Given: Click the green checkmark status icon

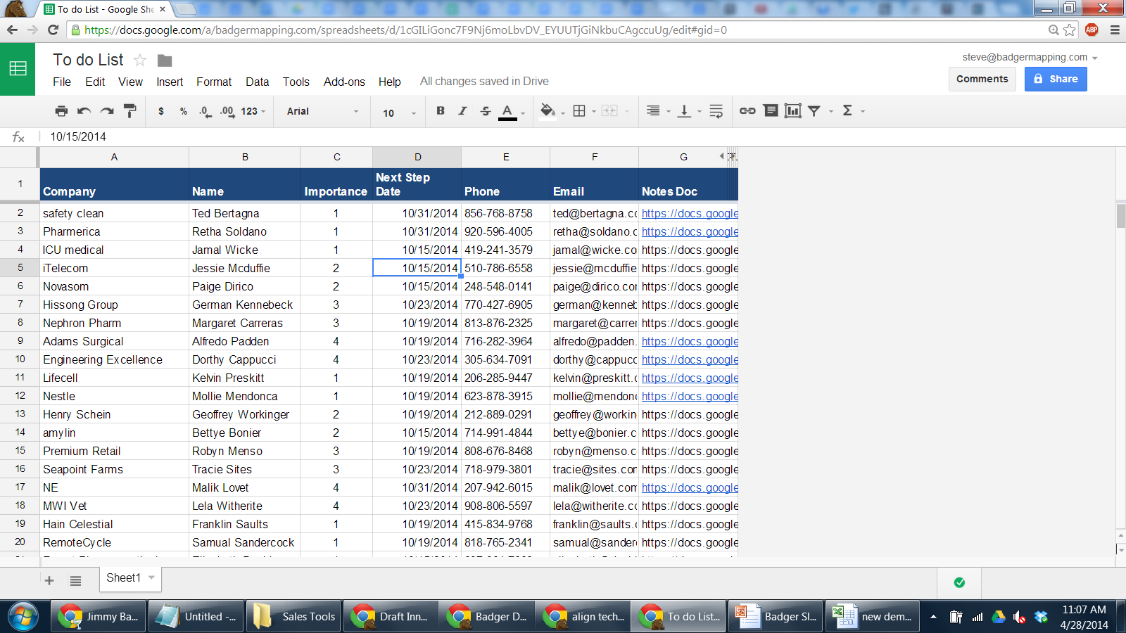Looking at the screenshot, I should (959, 582).
